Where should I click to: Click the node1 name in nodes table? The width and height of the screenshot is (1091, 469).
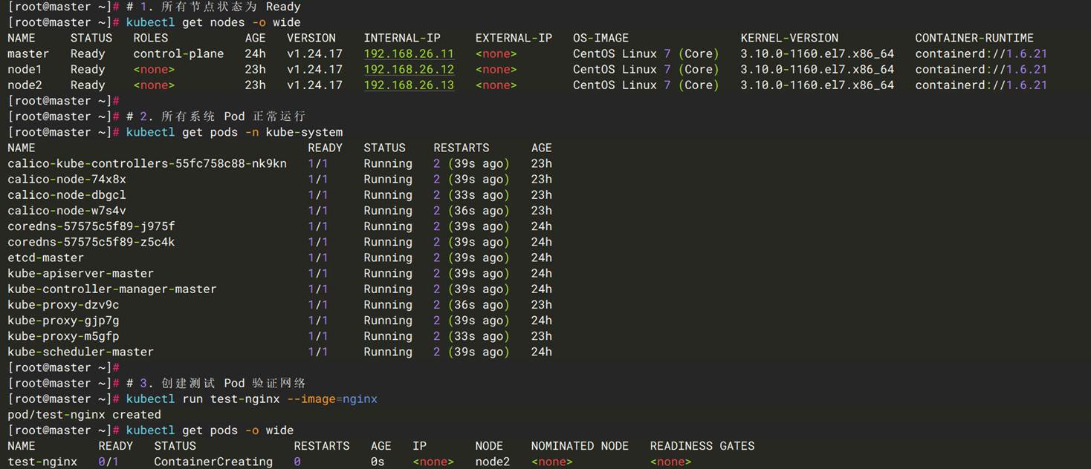click(x=25, y=69)
